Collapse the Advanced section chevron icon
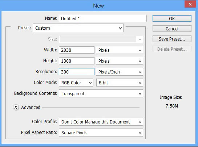198x147 pixels. 16,108
